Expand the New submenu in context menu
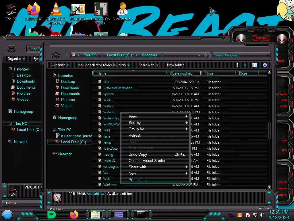 click(x=155, y=173)
